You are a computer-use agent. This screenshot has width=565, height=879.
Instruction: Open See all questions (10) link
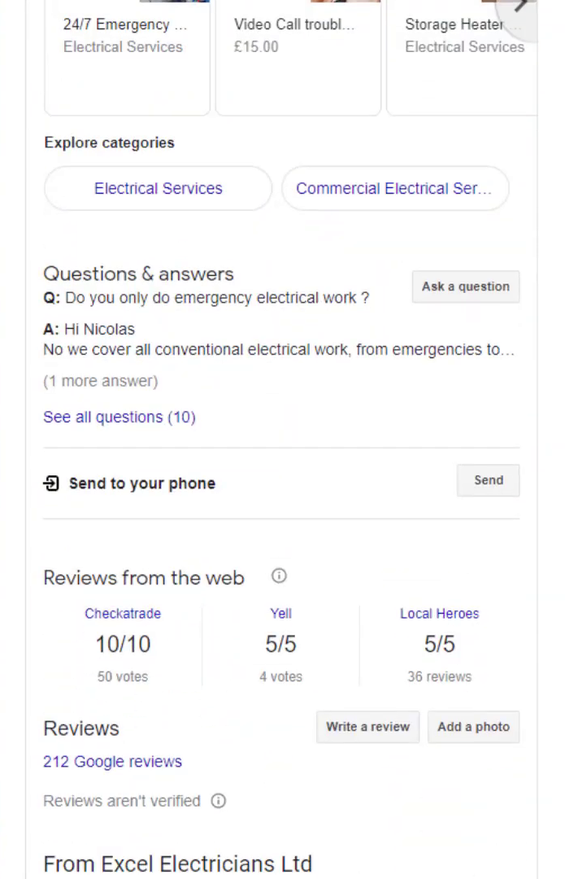120,417
